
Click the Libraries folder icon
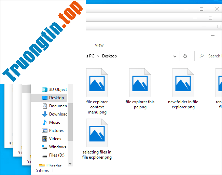pyautogui.click(x=42, y=165)
